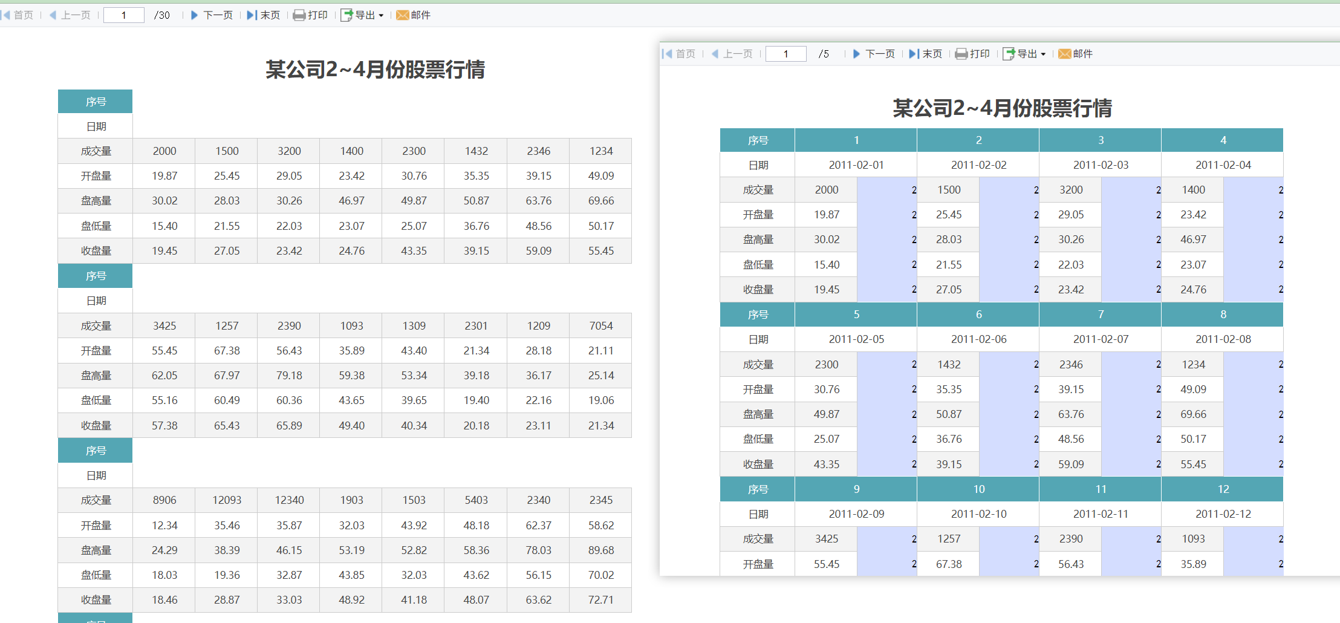Select the 2011-02-01 date cell
The height and width of the screenshot is (623, 1340).
point(856,165)
